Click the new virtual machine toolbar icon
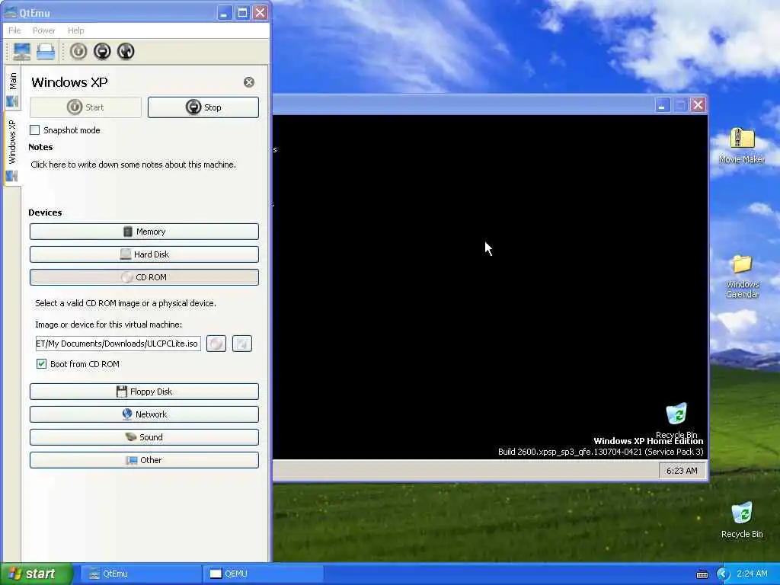The image size is (780, 585). coord(22,51)
